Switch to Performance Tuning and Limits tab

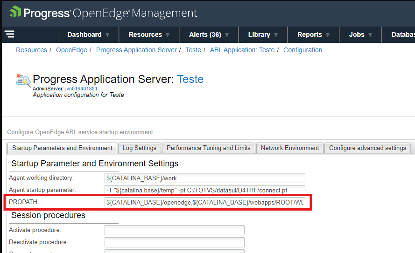[209, 148]
